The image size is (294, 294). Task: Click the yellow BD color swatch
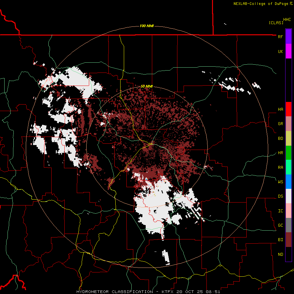[288, 139]
